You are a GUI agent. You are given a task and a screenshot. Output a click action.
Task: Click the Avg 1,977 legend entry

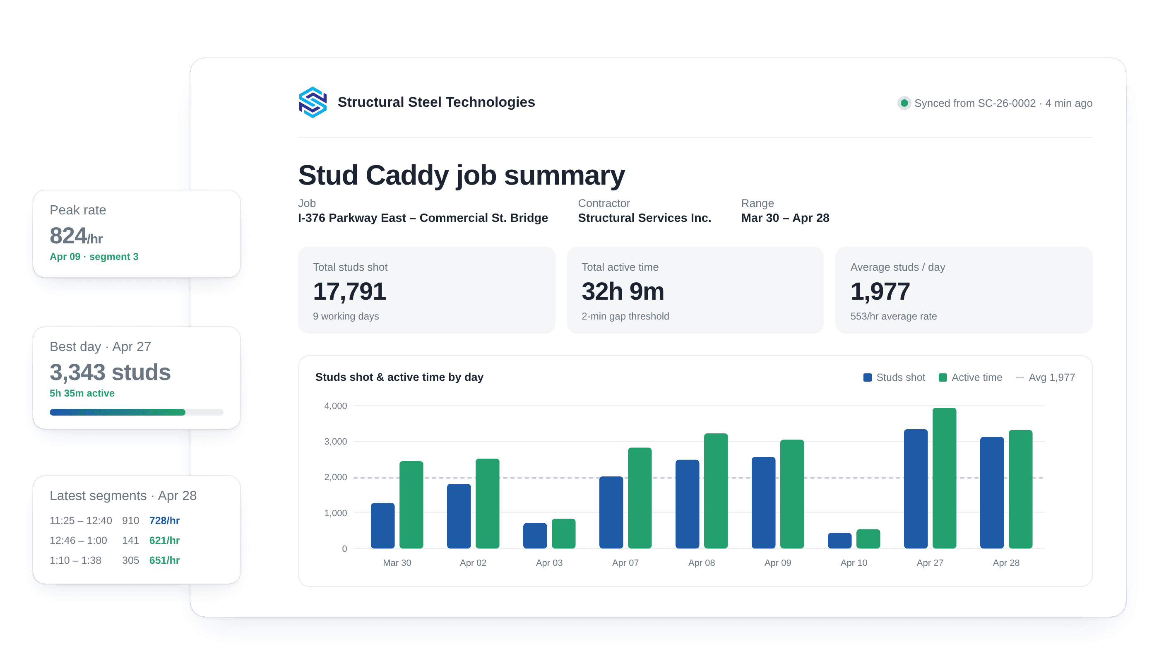[x=1045, y=378]
